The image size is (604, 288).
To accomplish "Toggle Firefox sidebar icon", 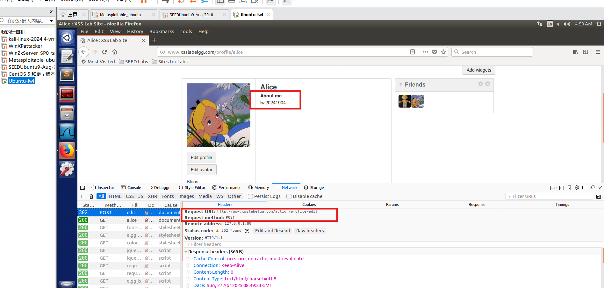I will 586,52.
